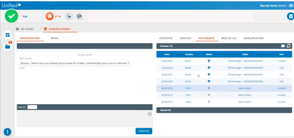Click Messenger media icon for dossier 64536
This screenshot has height=138, width=294.
[209, 81]
